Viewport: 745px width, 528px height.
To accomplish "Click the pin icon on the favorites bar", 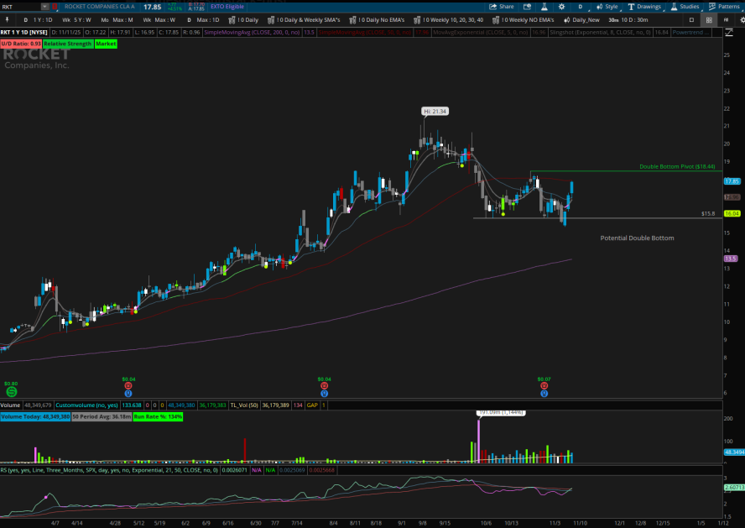I will [7, 20].
